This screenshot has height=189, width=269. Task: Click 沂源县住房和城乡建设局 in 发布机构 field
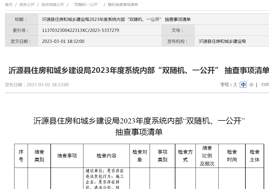[x=222, y=41]
